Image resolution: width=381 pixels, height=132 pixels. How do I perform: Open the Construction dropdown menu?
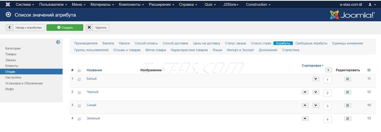258,4
